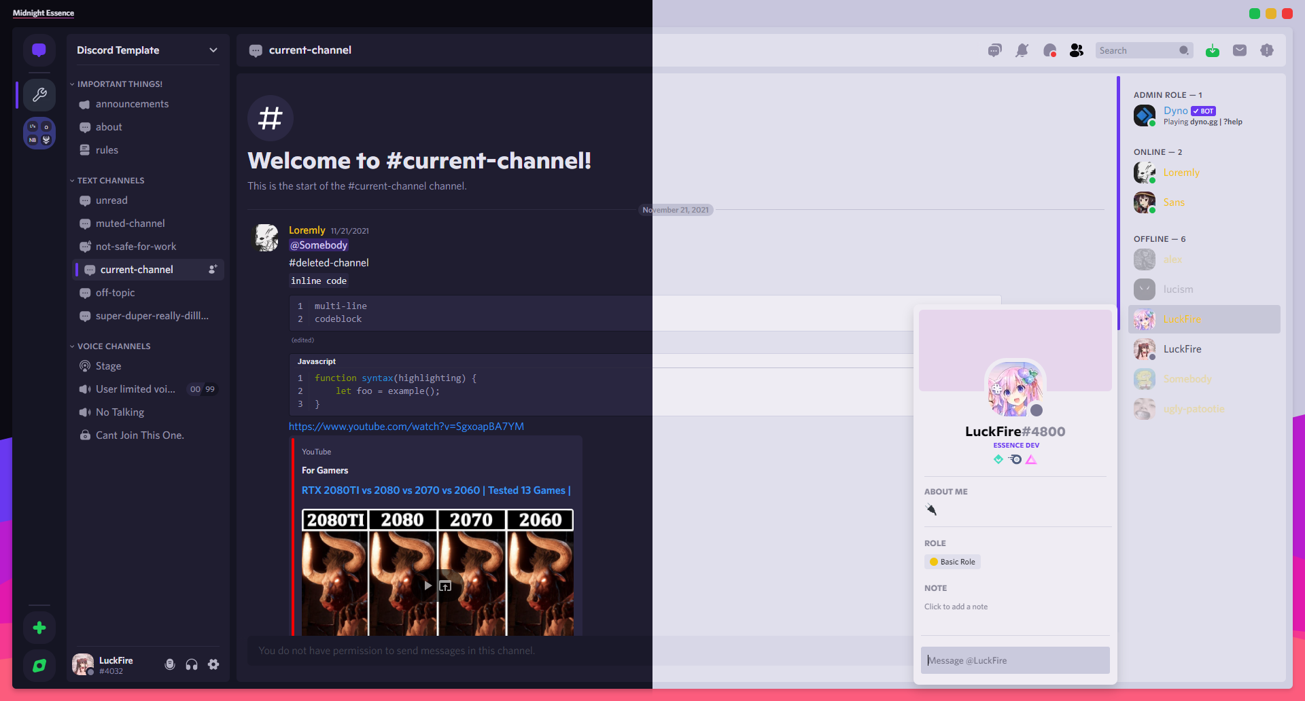Select the announcements channel

tap(132, 104)
